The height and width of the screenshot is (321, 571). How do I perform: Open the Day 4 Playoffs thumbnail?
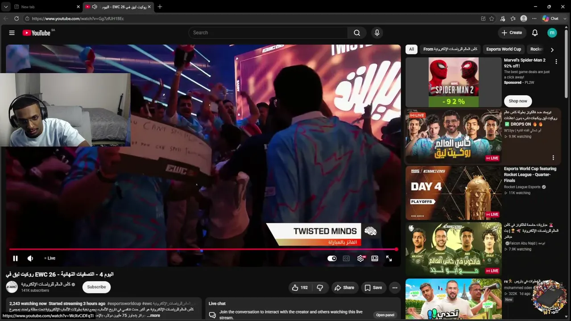(454, 193)
